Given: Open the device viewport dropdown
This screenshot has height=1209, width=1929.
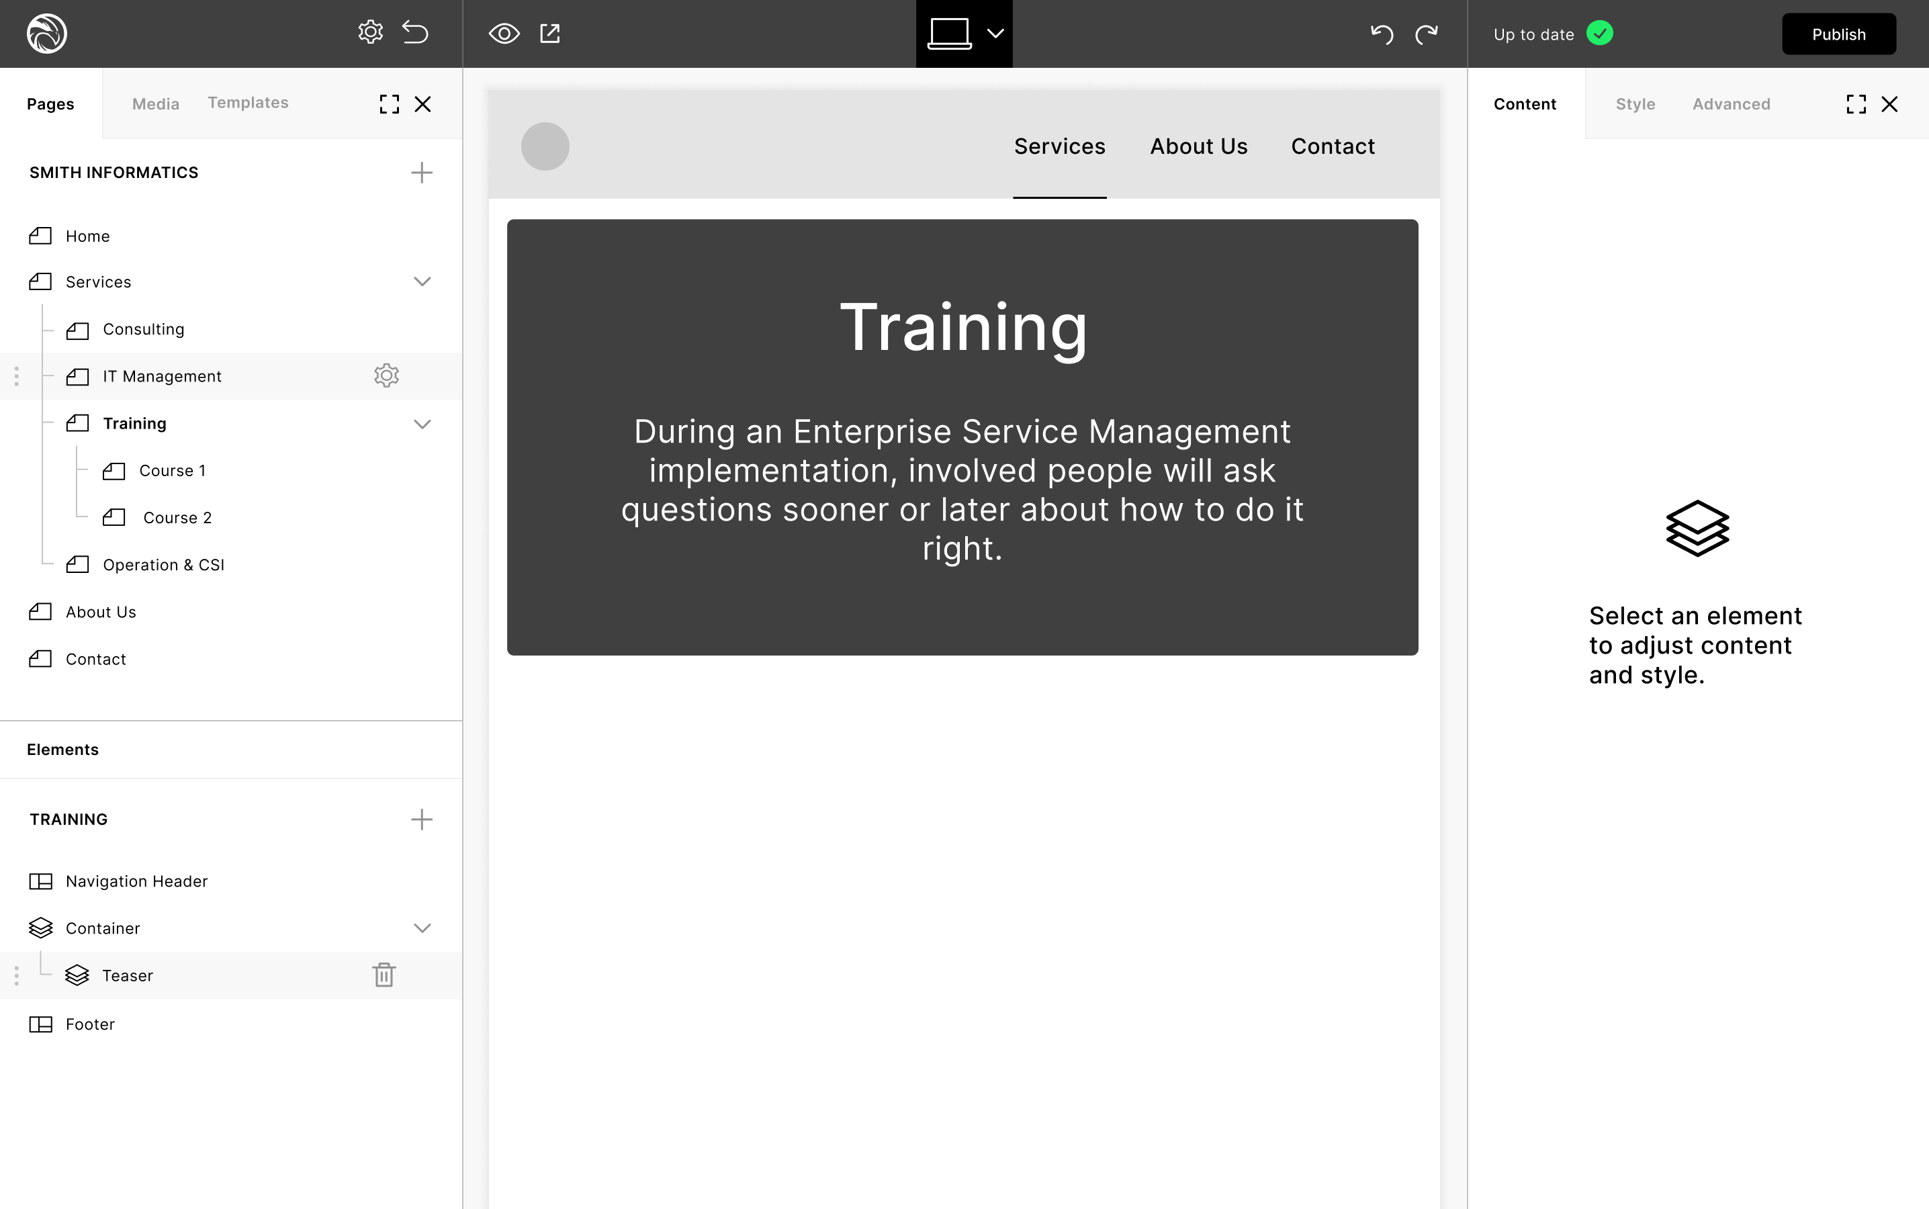Looking at the screenshot, I should pyautogui.click(x=995, y=34).
